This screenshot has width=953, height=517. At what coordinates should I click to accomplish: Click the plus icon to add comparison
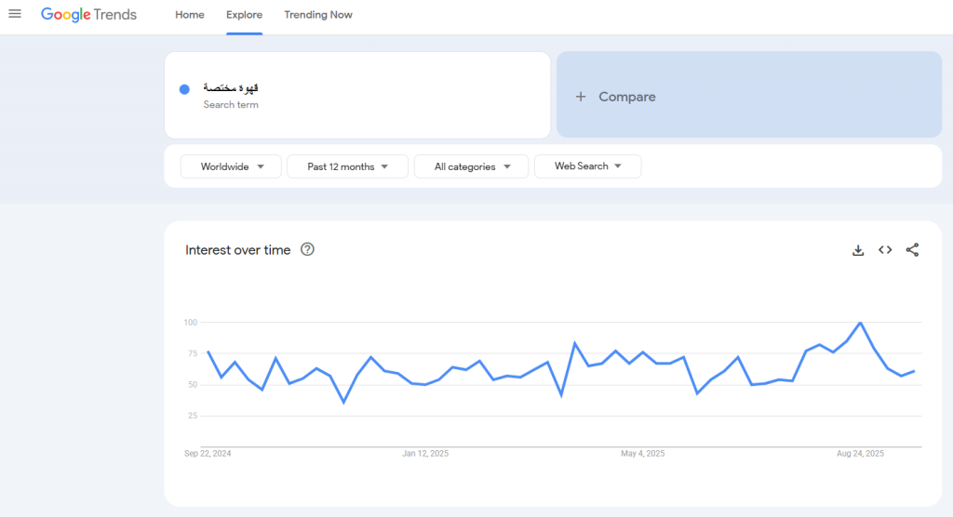click(x=581, y=97)
